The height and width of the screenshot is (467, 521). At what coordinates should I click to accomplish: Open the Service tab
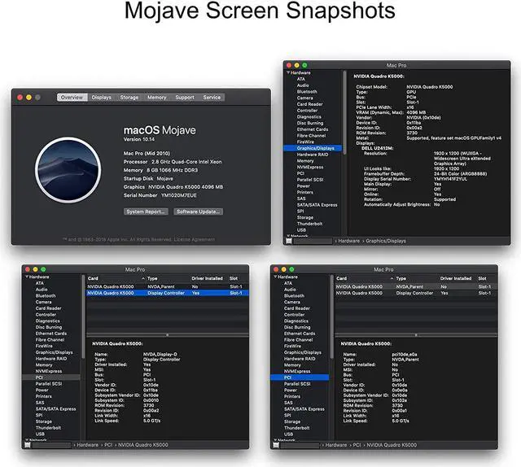(x=212, y=98)
